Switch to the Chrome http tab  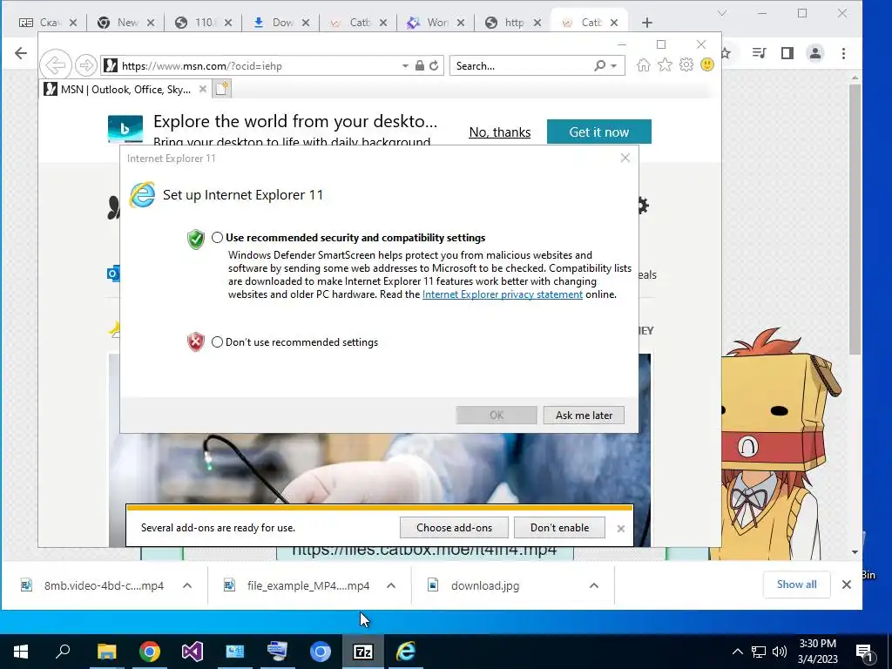513,23
